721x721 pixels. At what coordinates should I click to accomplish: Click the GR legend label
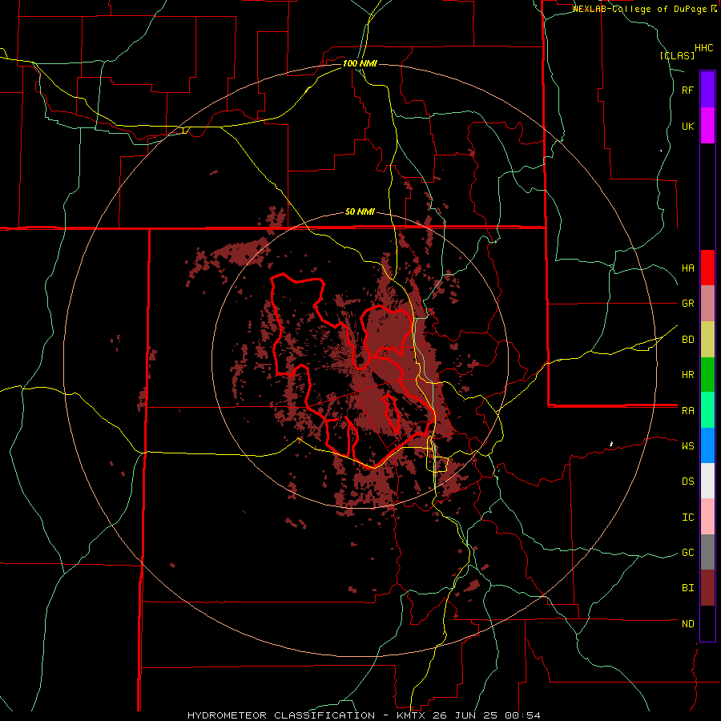(x=687, y=304)
